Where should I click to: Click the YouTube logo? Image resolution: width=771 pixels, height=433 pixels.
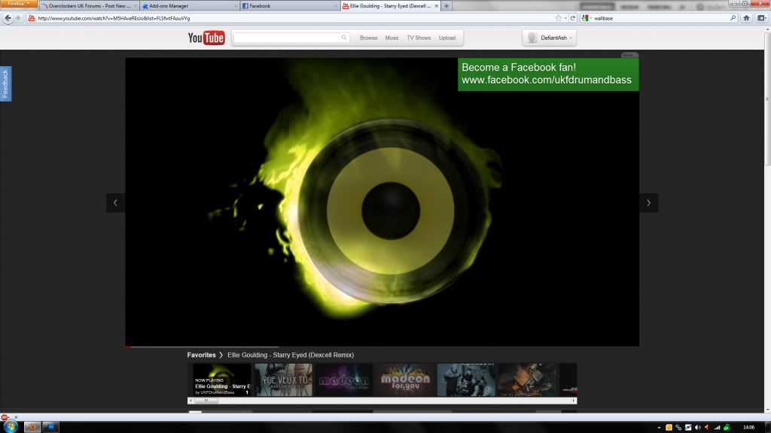tap(206, 38)
